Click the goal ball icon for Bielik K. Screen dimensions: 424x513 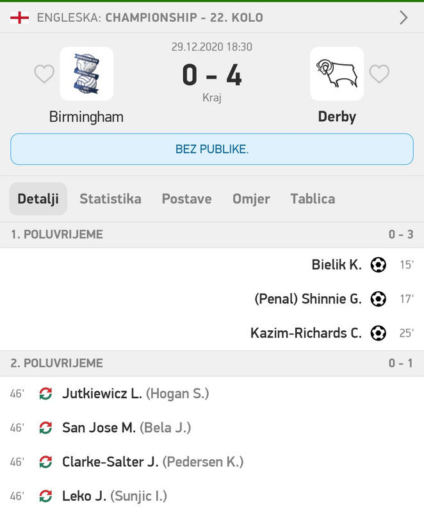pos(379,264)
